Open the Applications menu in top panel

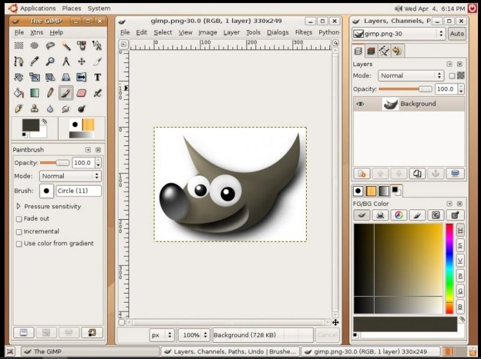(x=37, y=8)
